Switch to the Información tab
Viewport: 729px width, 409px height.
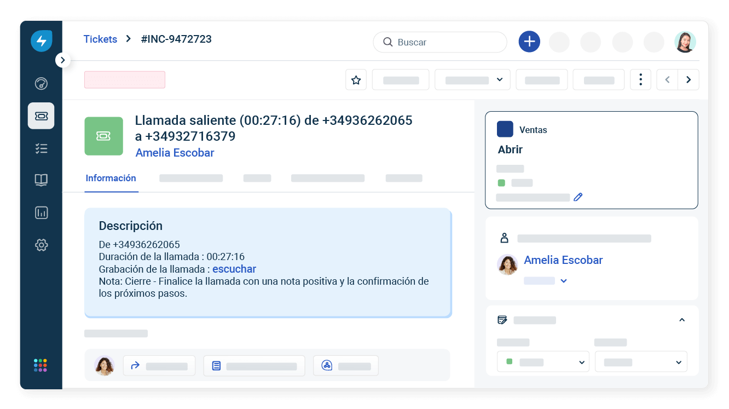click(x=111, y=178)
